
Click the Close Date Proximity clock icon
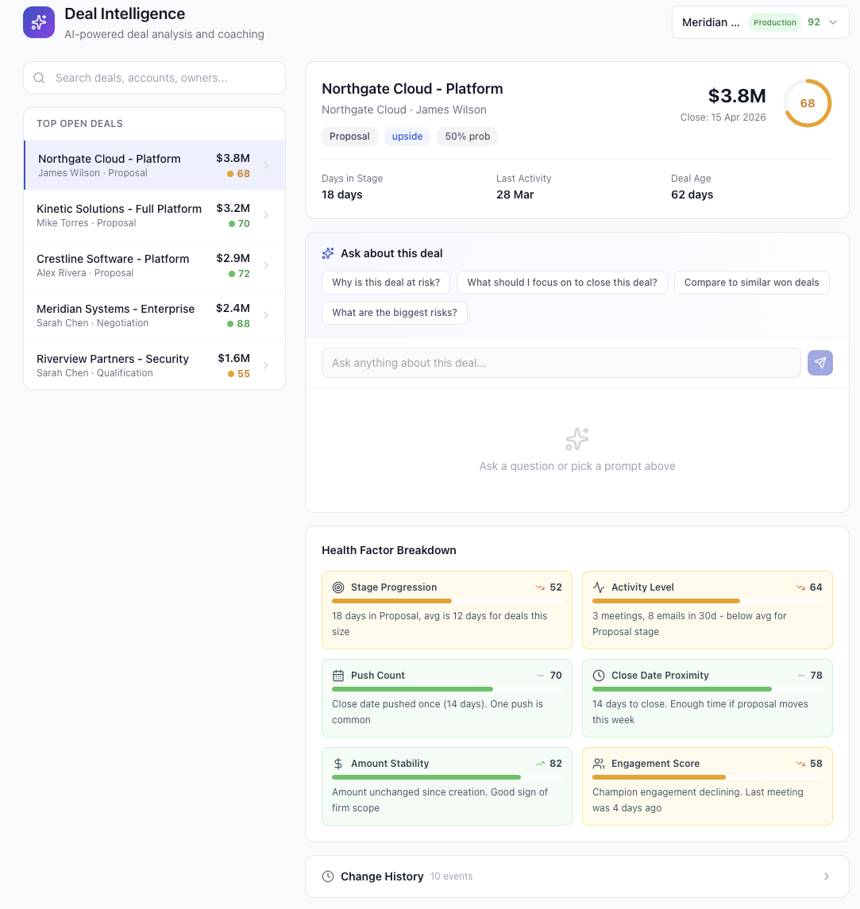599,676
